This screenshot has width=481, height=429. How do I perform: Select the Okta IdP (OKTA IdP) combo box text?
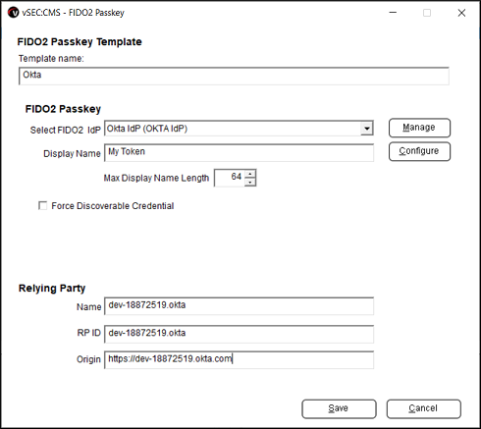pos(147,129)
